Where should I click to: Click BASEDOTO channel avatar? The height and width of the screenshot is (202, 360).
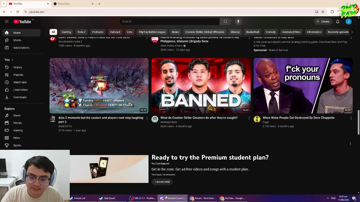pyautogui.click(x=53, y=119)
